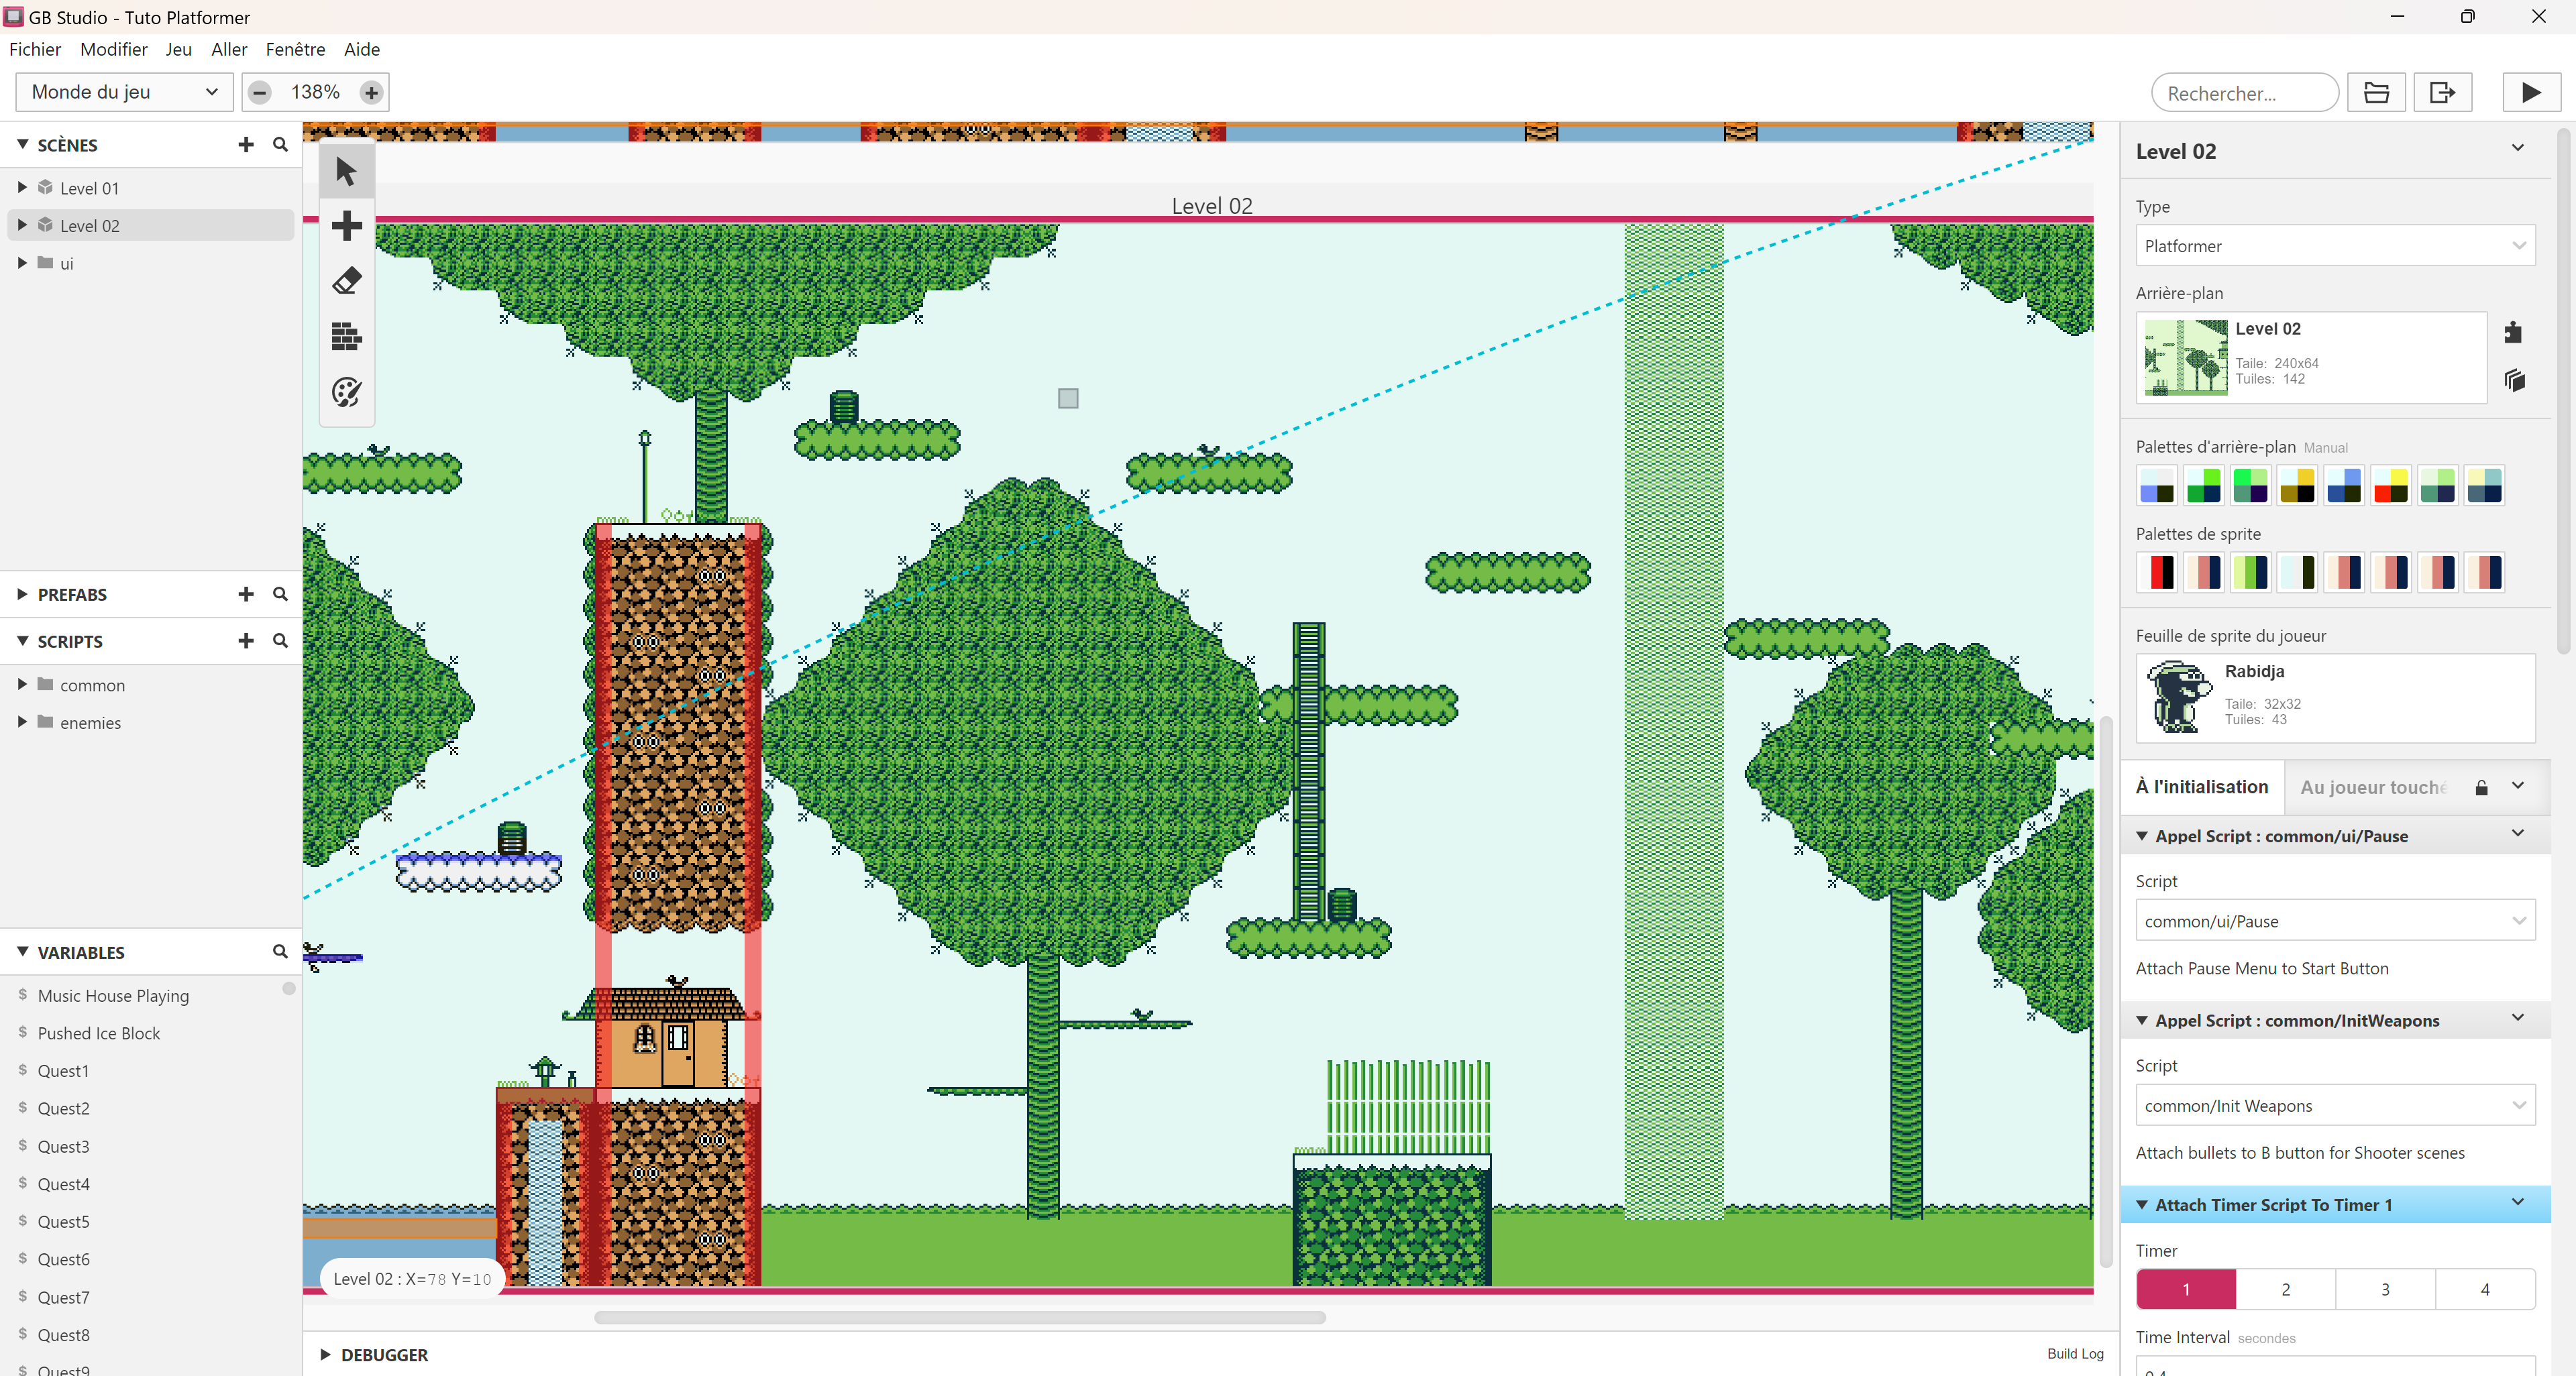Select Timer 2 option
The image size is (2576, 1376).
[2285, 1289]
